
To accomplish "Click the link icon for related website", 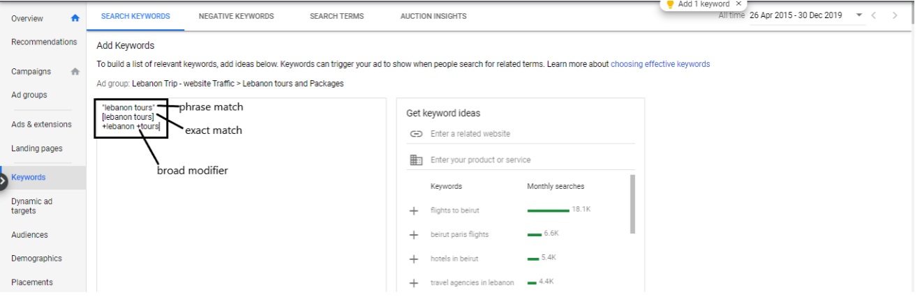I will click(x=417, y=134).
